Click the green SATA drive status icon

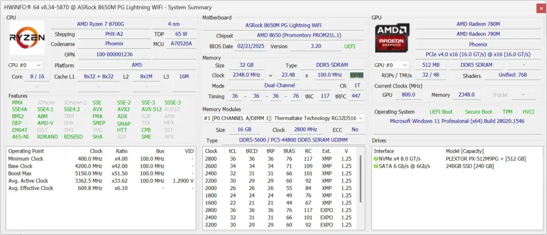[x=376, y=166]
